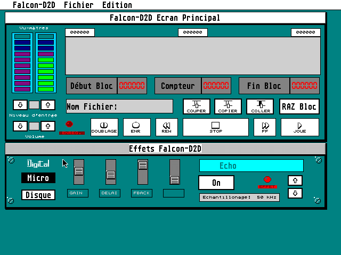This screenshot has width=341, height=255.
Task: Toggle the effect On button
Action: (216, 183)
